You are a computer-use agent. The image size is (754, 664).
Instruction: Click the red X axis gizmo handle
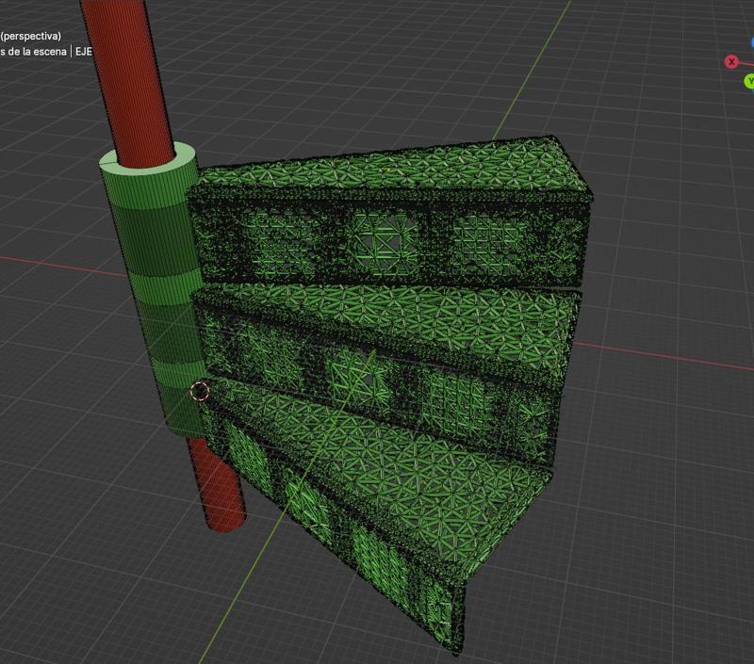coord(731,62)
